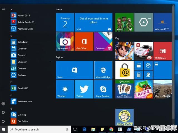Image resolution: width=178 pixels, height=133 pixels.
Task: Open the webcam Camera small tile
Action: pos(148,75)
